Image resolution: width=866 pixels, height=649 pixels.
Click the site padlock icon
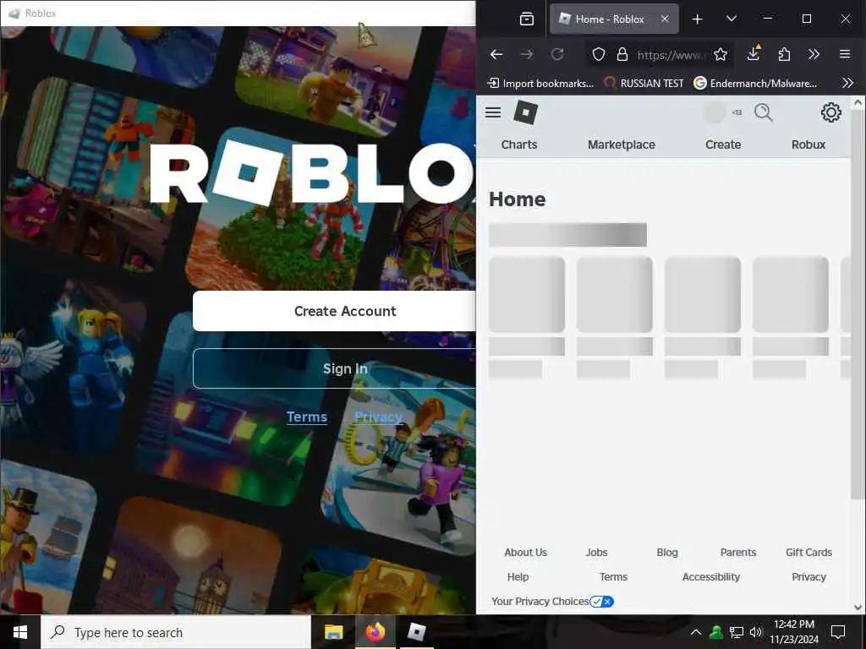point(622,54)
